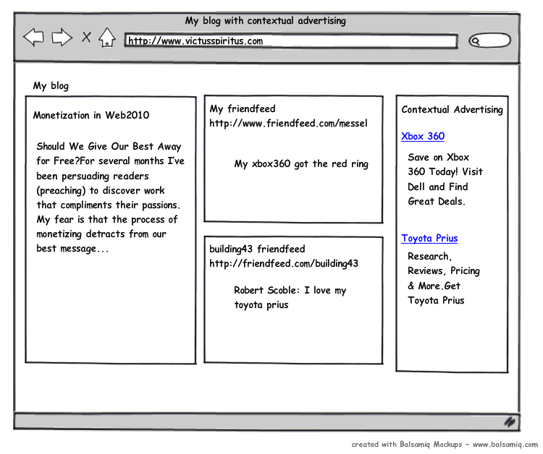Click 'Should We Give Our Best Away' text

(109, 146)
